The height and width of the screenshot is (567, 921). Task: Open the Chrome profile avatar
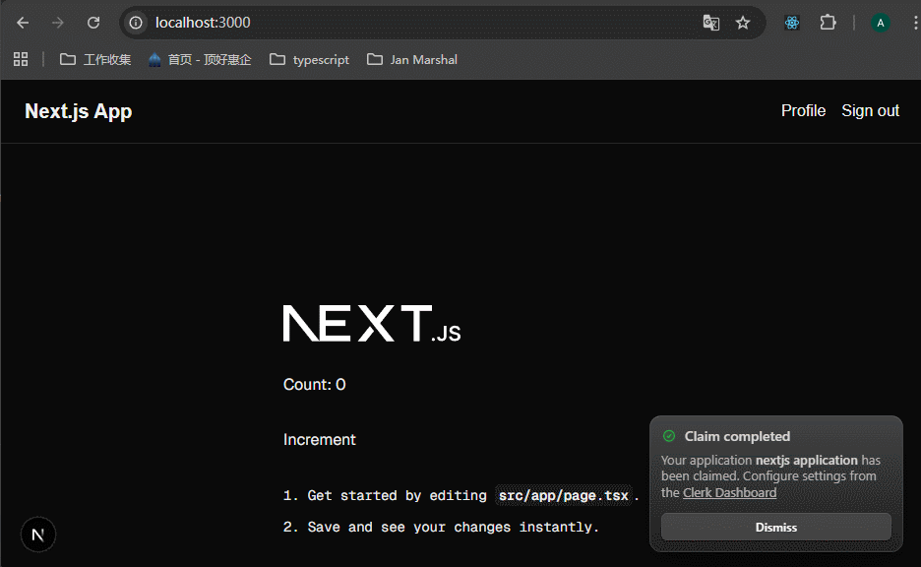pos(881,23)
